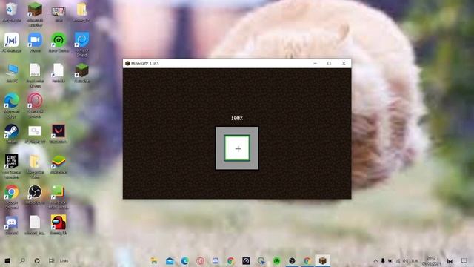Switch to Minecraft via taskbar icon

(323, 260)
